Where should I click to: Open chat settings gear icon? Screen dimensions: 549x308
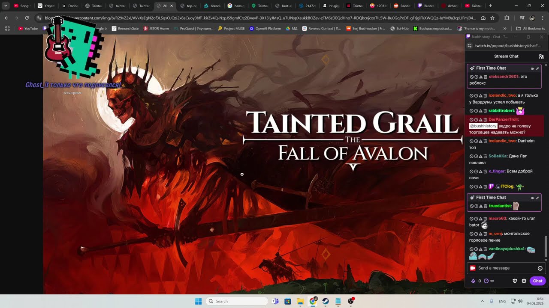click(524, 281)
